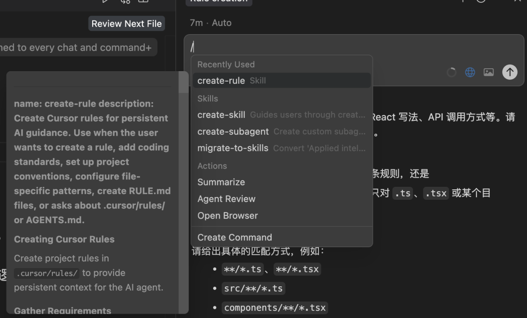The image size is (527, 318).
Task: Click the '.tsx' inline code in the message
Action: [436, 193]
